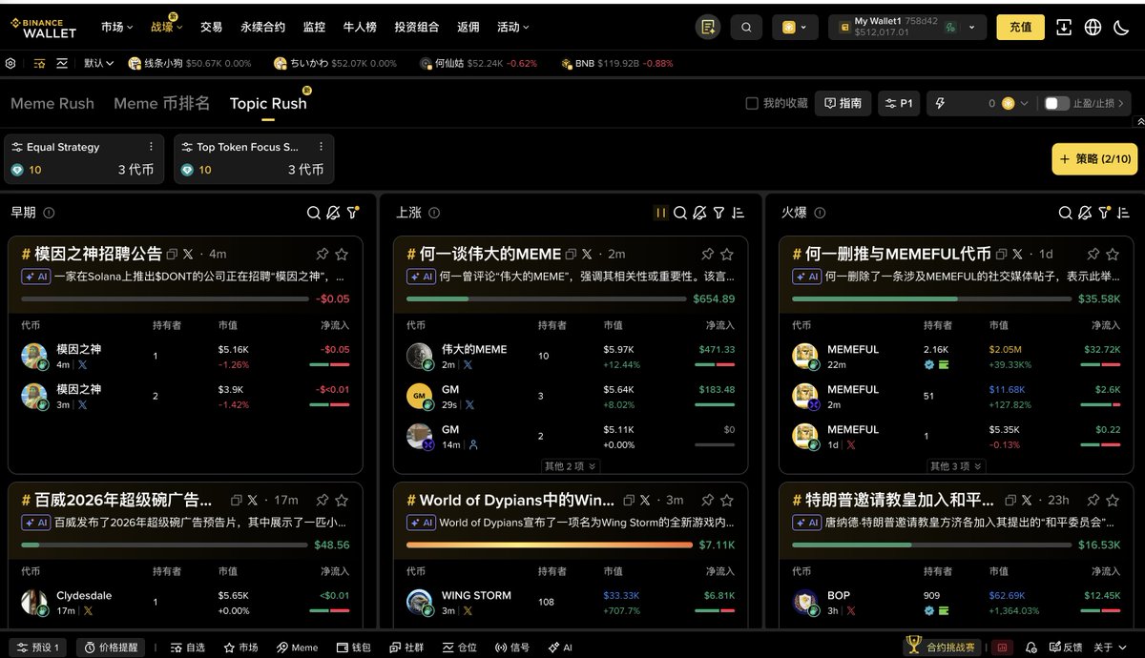Open more options for Top Token Focus strategy
Screen dimensions: 1145x658
321,147
